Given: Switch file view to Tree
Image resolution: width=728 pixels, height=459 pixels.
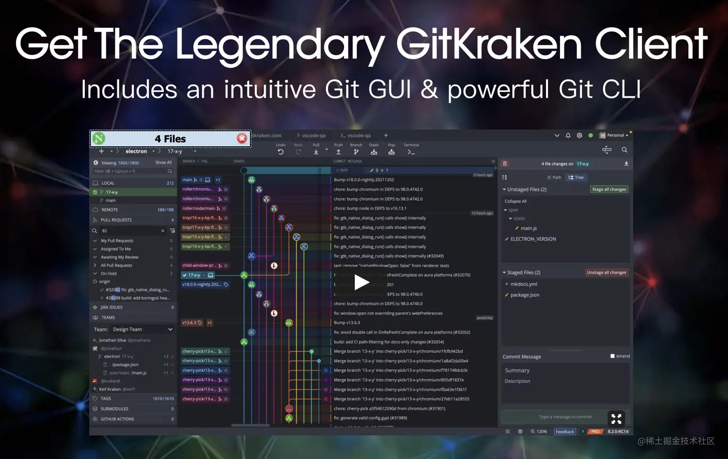Looking at the screenshot, I should point(576,178).
